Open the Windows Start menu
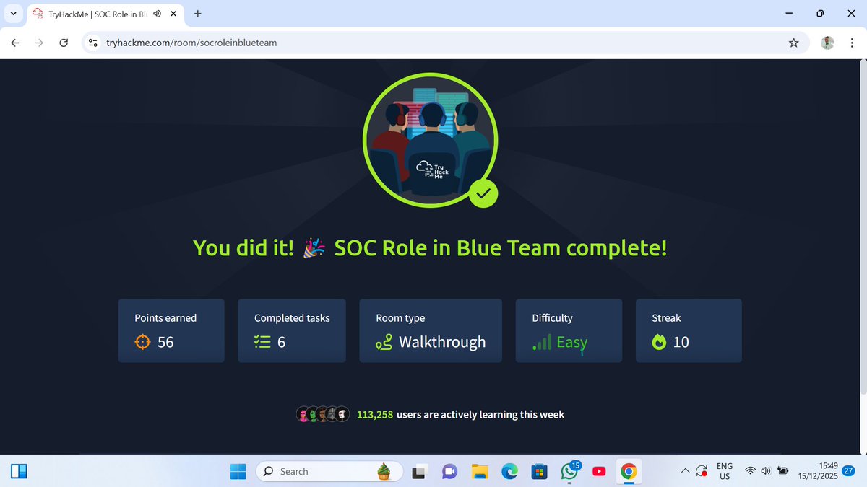867x487 pixels. click(238, 471)
